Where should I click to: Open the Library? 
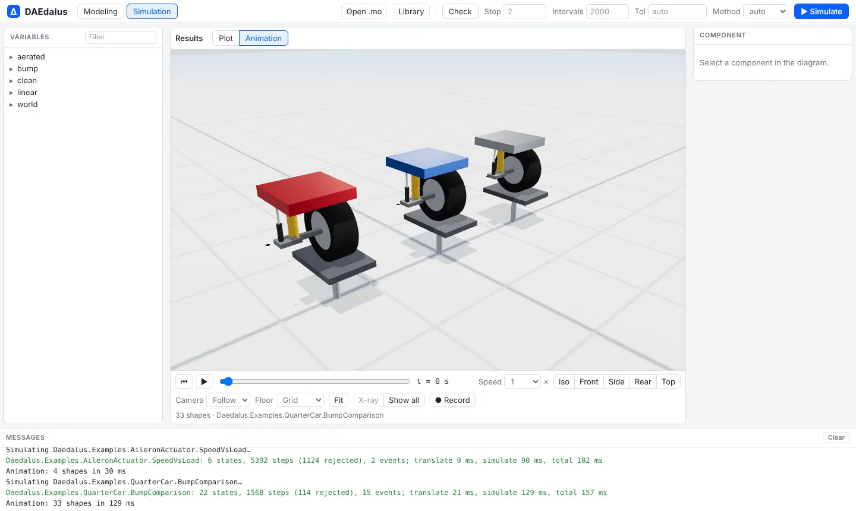[411, 11]
